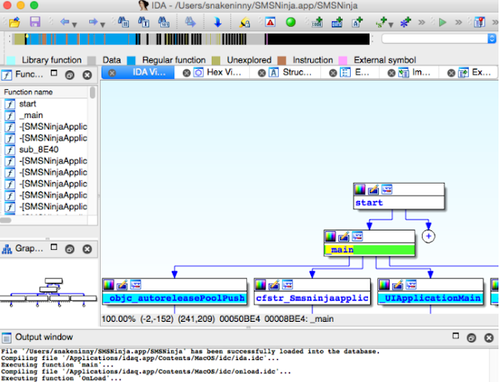The height and width of the screenshot is (382, 500).
Task: Click group icon on _UIApplicationMain node
Action: pos(411,285)
